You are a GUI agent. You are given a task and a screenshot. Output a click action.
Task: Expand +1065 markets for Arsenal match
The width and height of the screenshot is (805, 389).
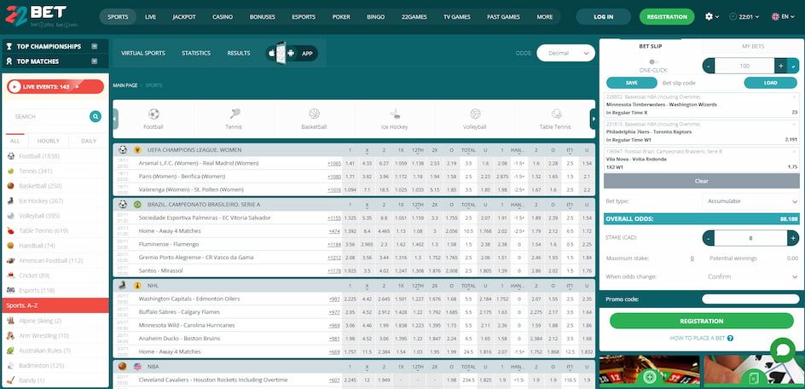point(334,163)
